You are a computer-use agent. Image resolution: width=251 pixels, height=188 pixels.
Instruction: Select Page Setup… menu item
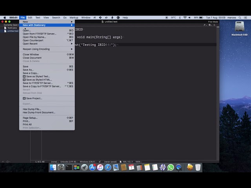[x=47, y=118]
